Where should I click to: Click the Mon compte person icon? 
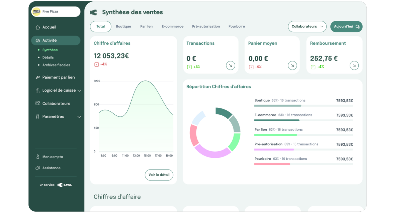coord(38,157)
